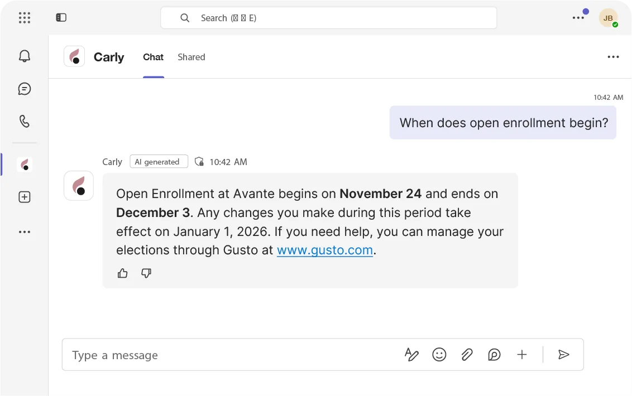This screenshot has width=632, height=396.
Task: Toggle the sidebar panel icon
Action: point(61,18)
